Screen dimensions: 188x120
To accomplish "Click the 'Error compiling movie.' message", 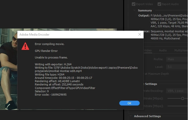I will 50,44.
